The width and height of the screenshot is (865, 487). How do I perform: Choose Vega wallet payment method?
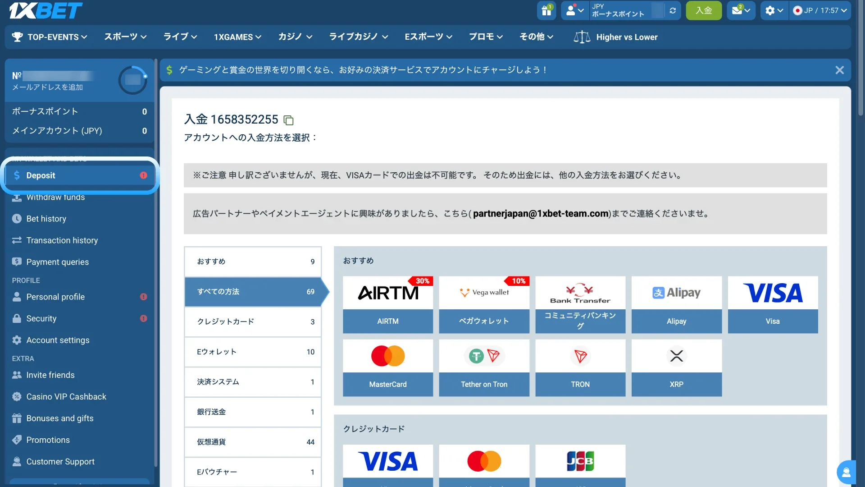(x=484, y=305)
